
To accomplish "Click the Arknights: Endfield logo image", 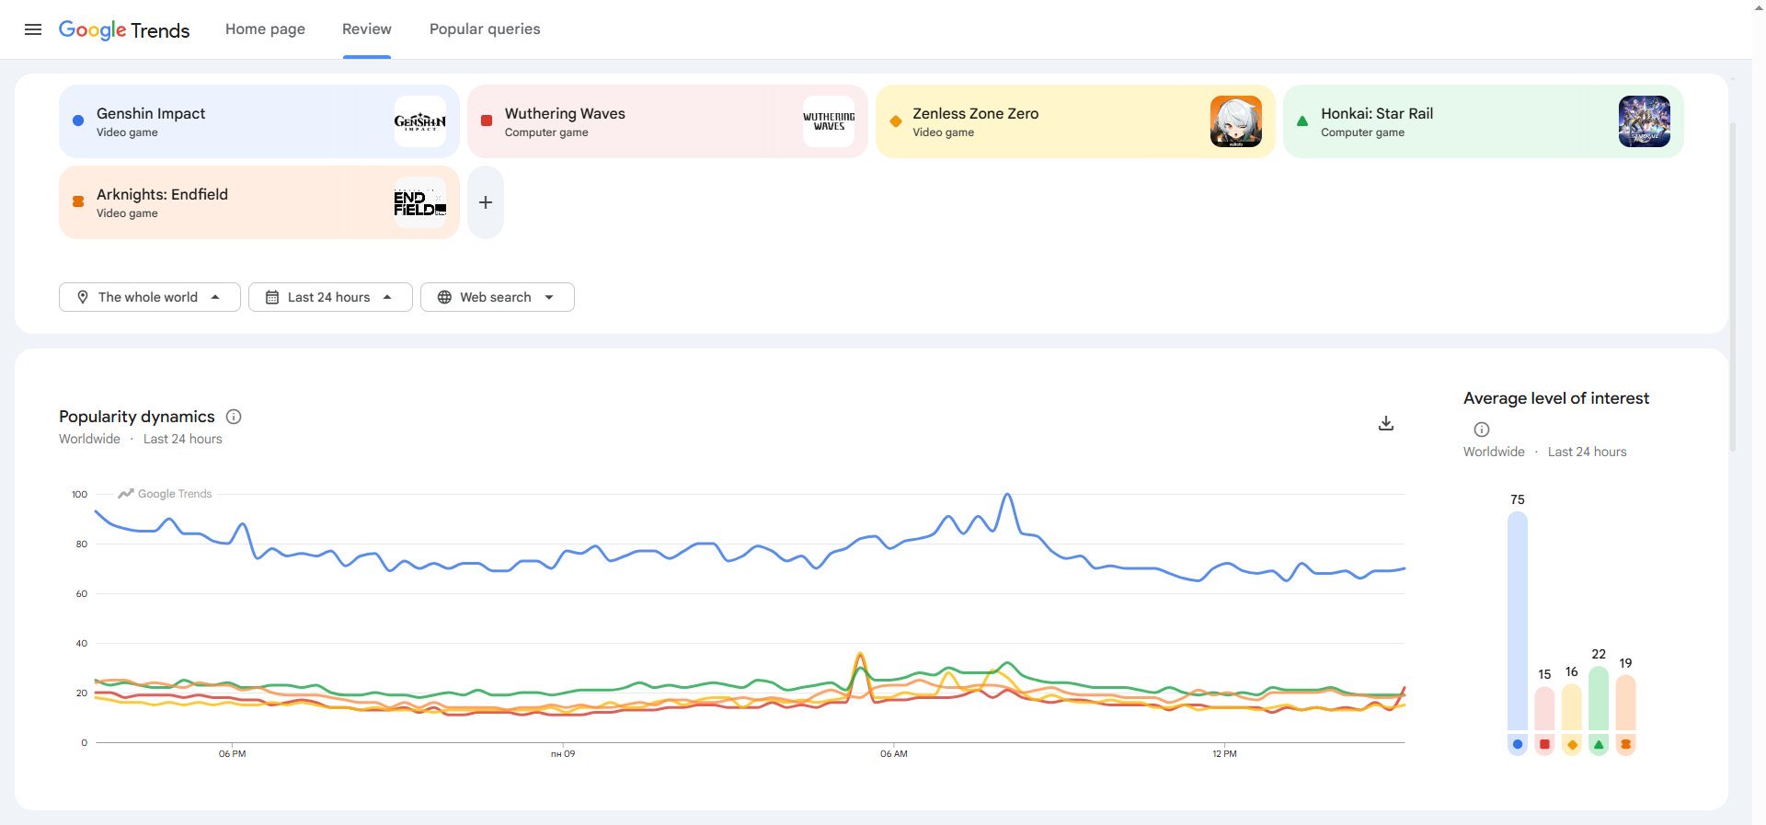I will (x=419, y=202).
